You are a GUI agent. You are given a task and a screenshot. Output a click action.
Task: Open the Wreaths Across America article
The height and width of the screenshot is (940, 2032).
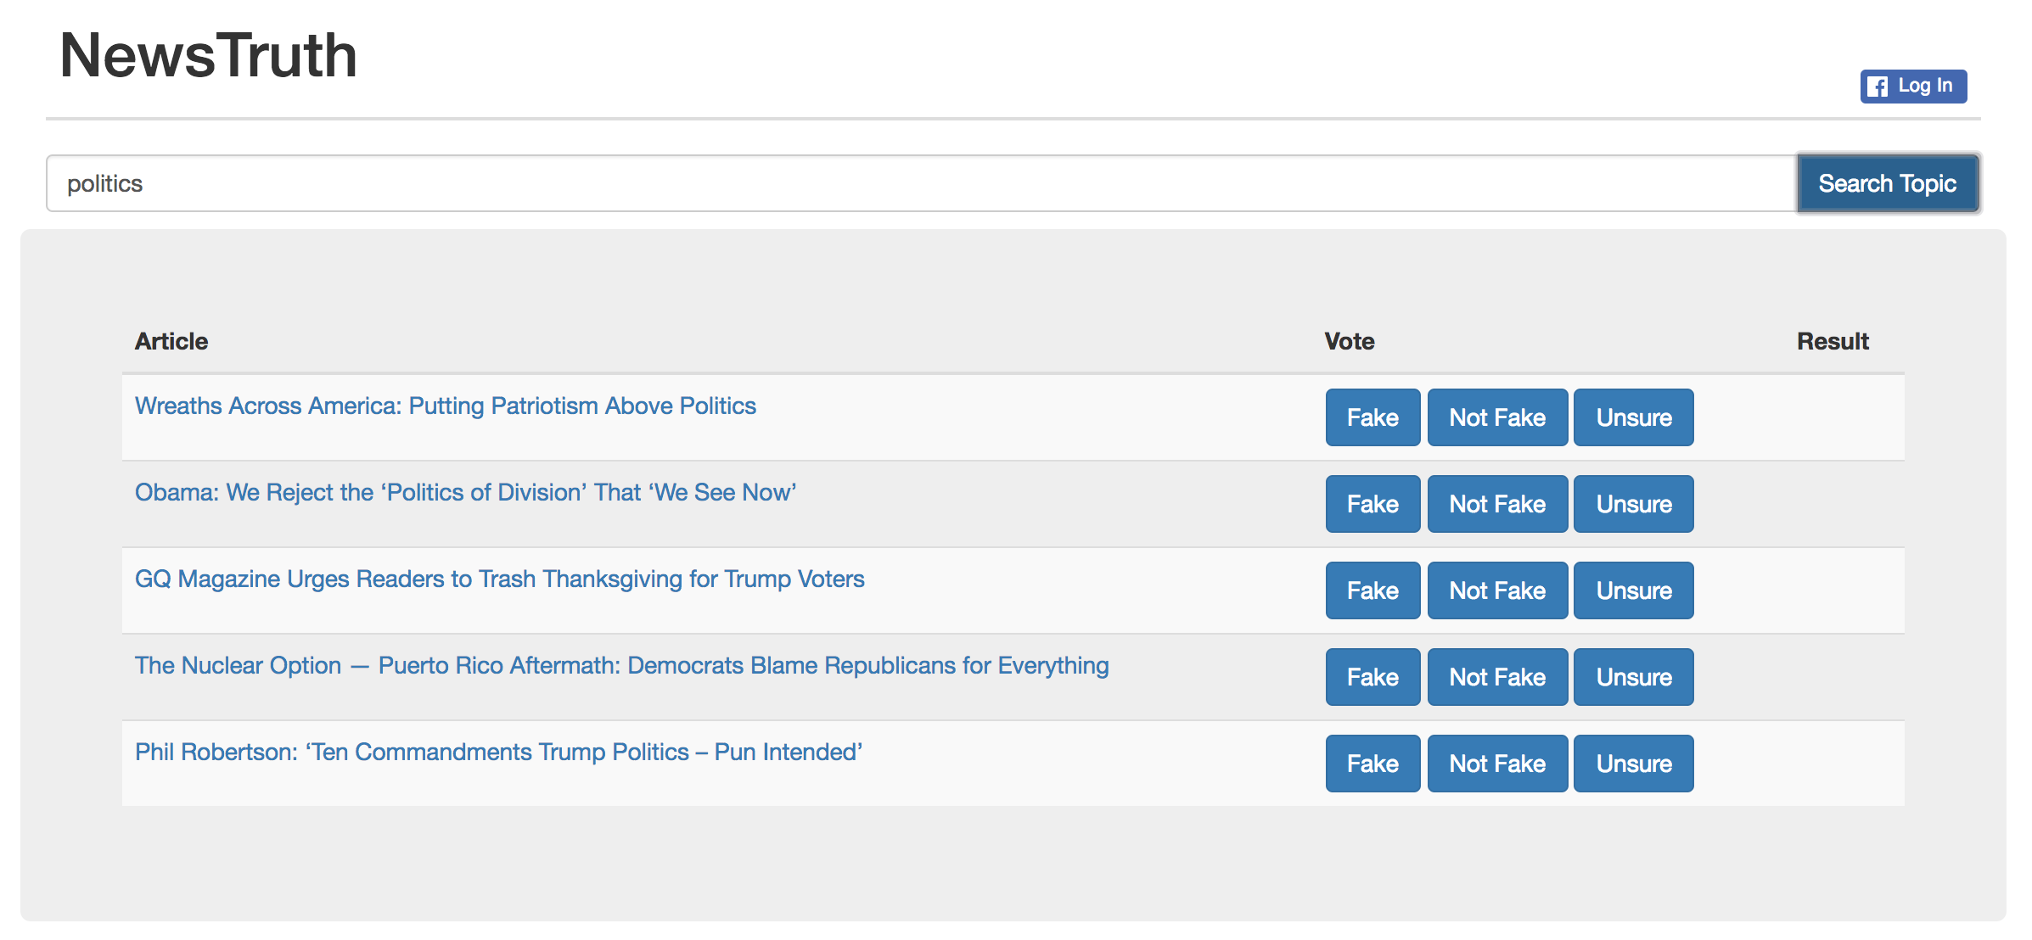[445, 406]
